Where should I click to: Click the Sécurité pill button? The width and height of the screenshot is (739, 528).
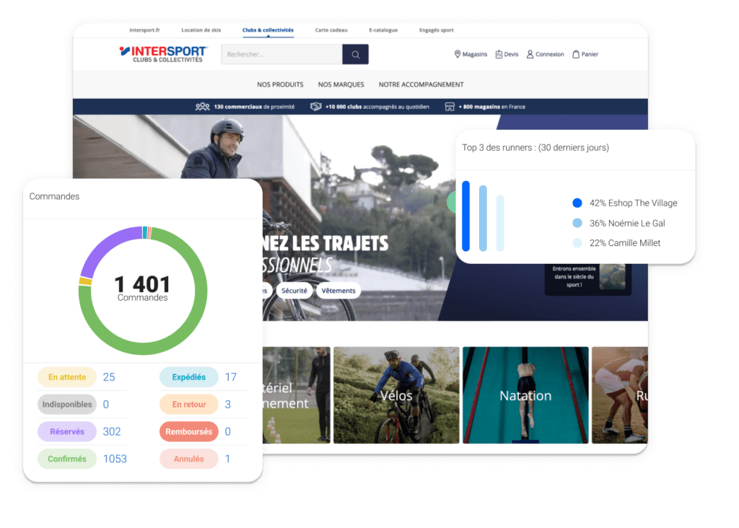[294, 291]
